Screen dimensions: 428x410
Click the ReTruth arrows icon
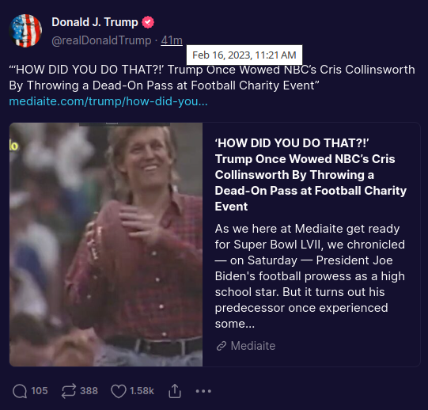[68, 391]
